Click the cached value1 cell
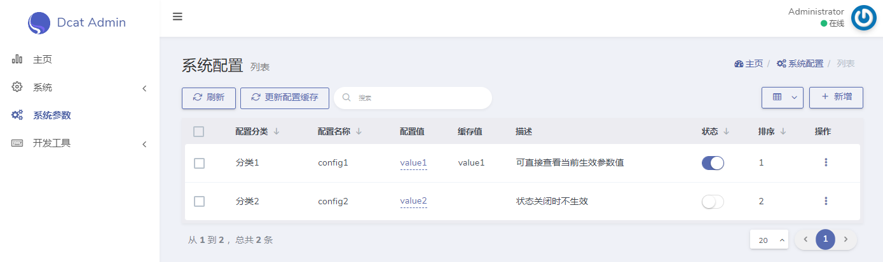This screenshot has width=883, height=262. (x=471, y=163)
